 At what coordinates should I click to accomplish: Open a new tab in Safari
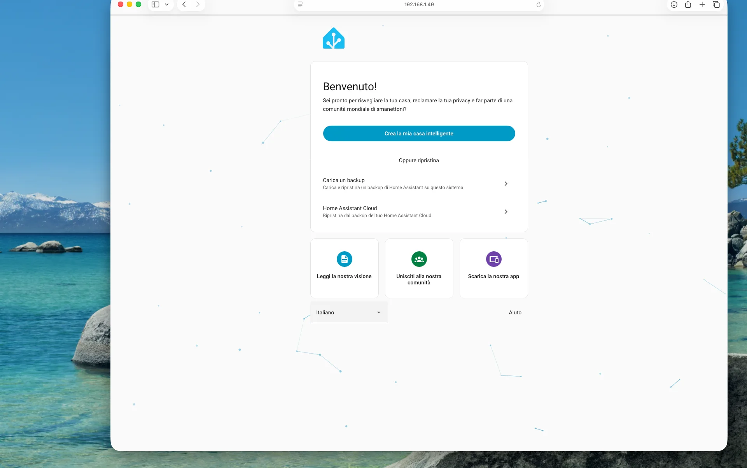coord(702,5)
